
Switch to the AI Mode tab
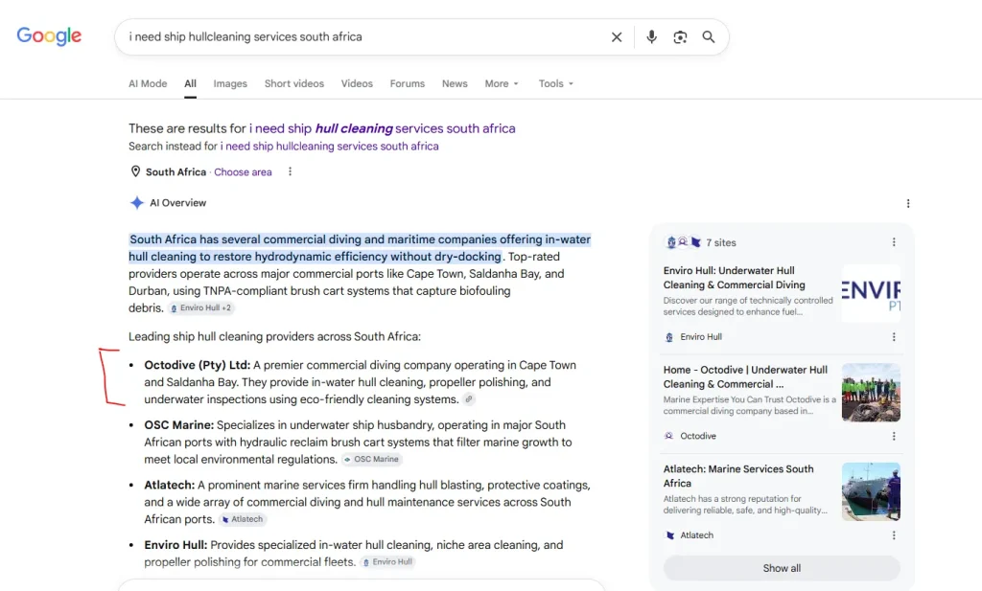point(148,83)
